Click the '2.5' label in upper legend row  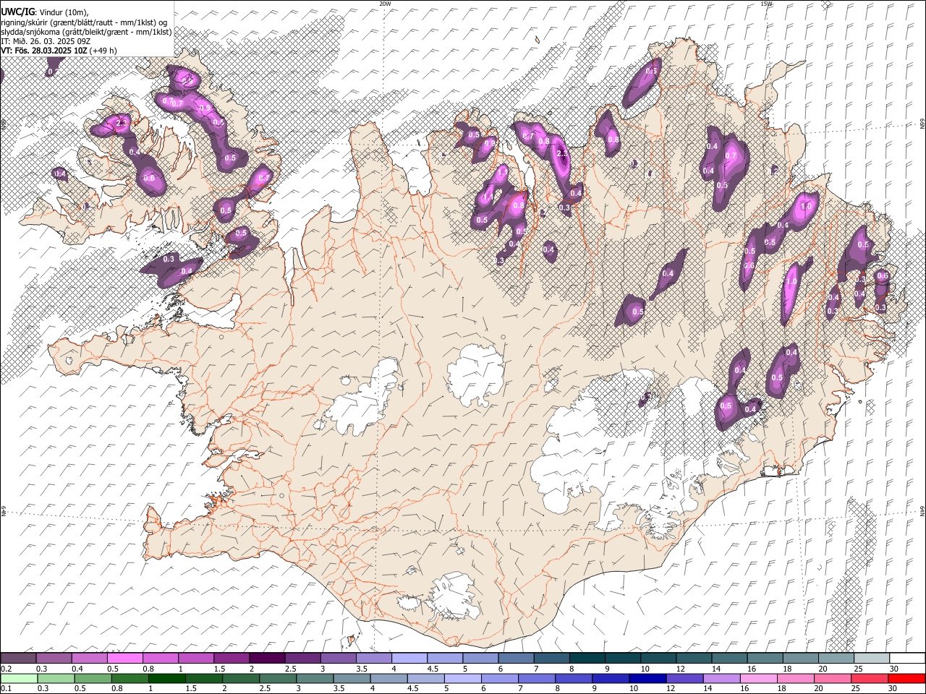tap(290, 669)
